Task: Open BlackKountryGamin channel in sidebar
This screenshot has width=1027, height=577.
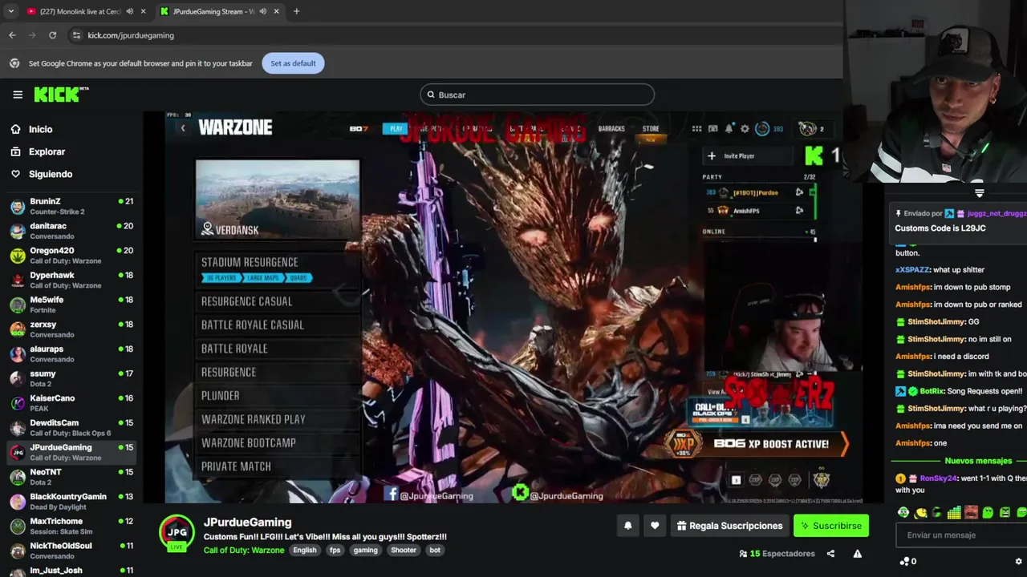Action: coord(71,502)
